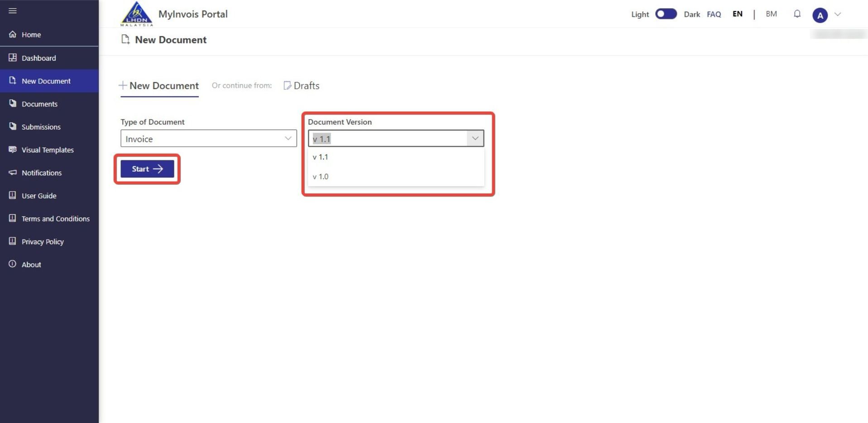
Task: Switch language to BM
Action: 771,14
